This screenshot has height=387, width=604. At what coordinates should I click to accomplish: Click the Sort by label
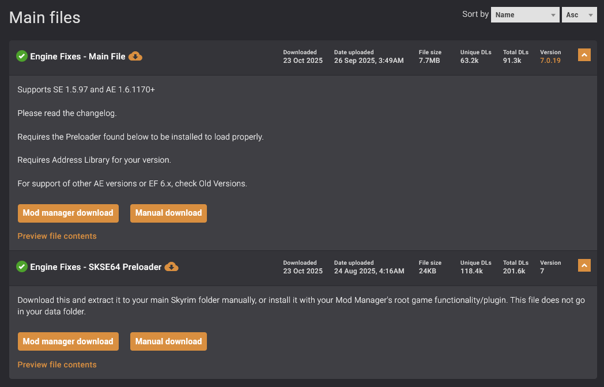click(475, 14)
